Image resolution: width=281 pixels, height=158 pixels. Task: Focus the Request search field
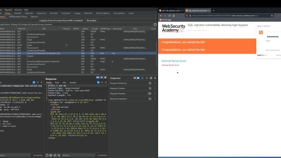(15, 155)
